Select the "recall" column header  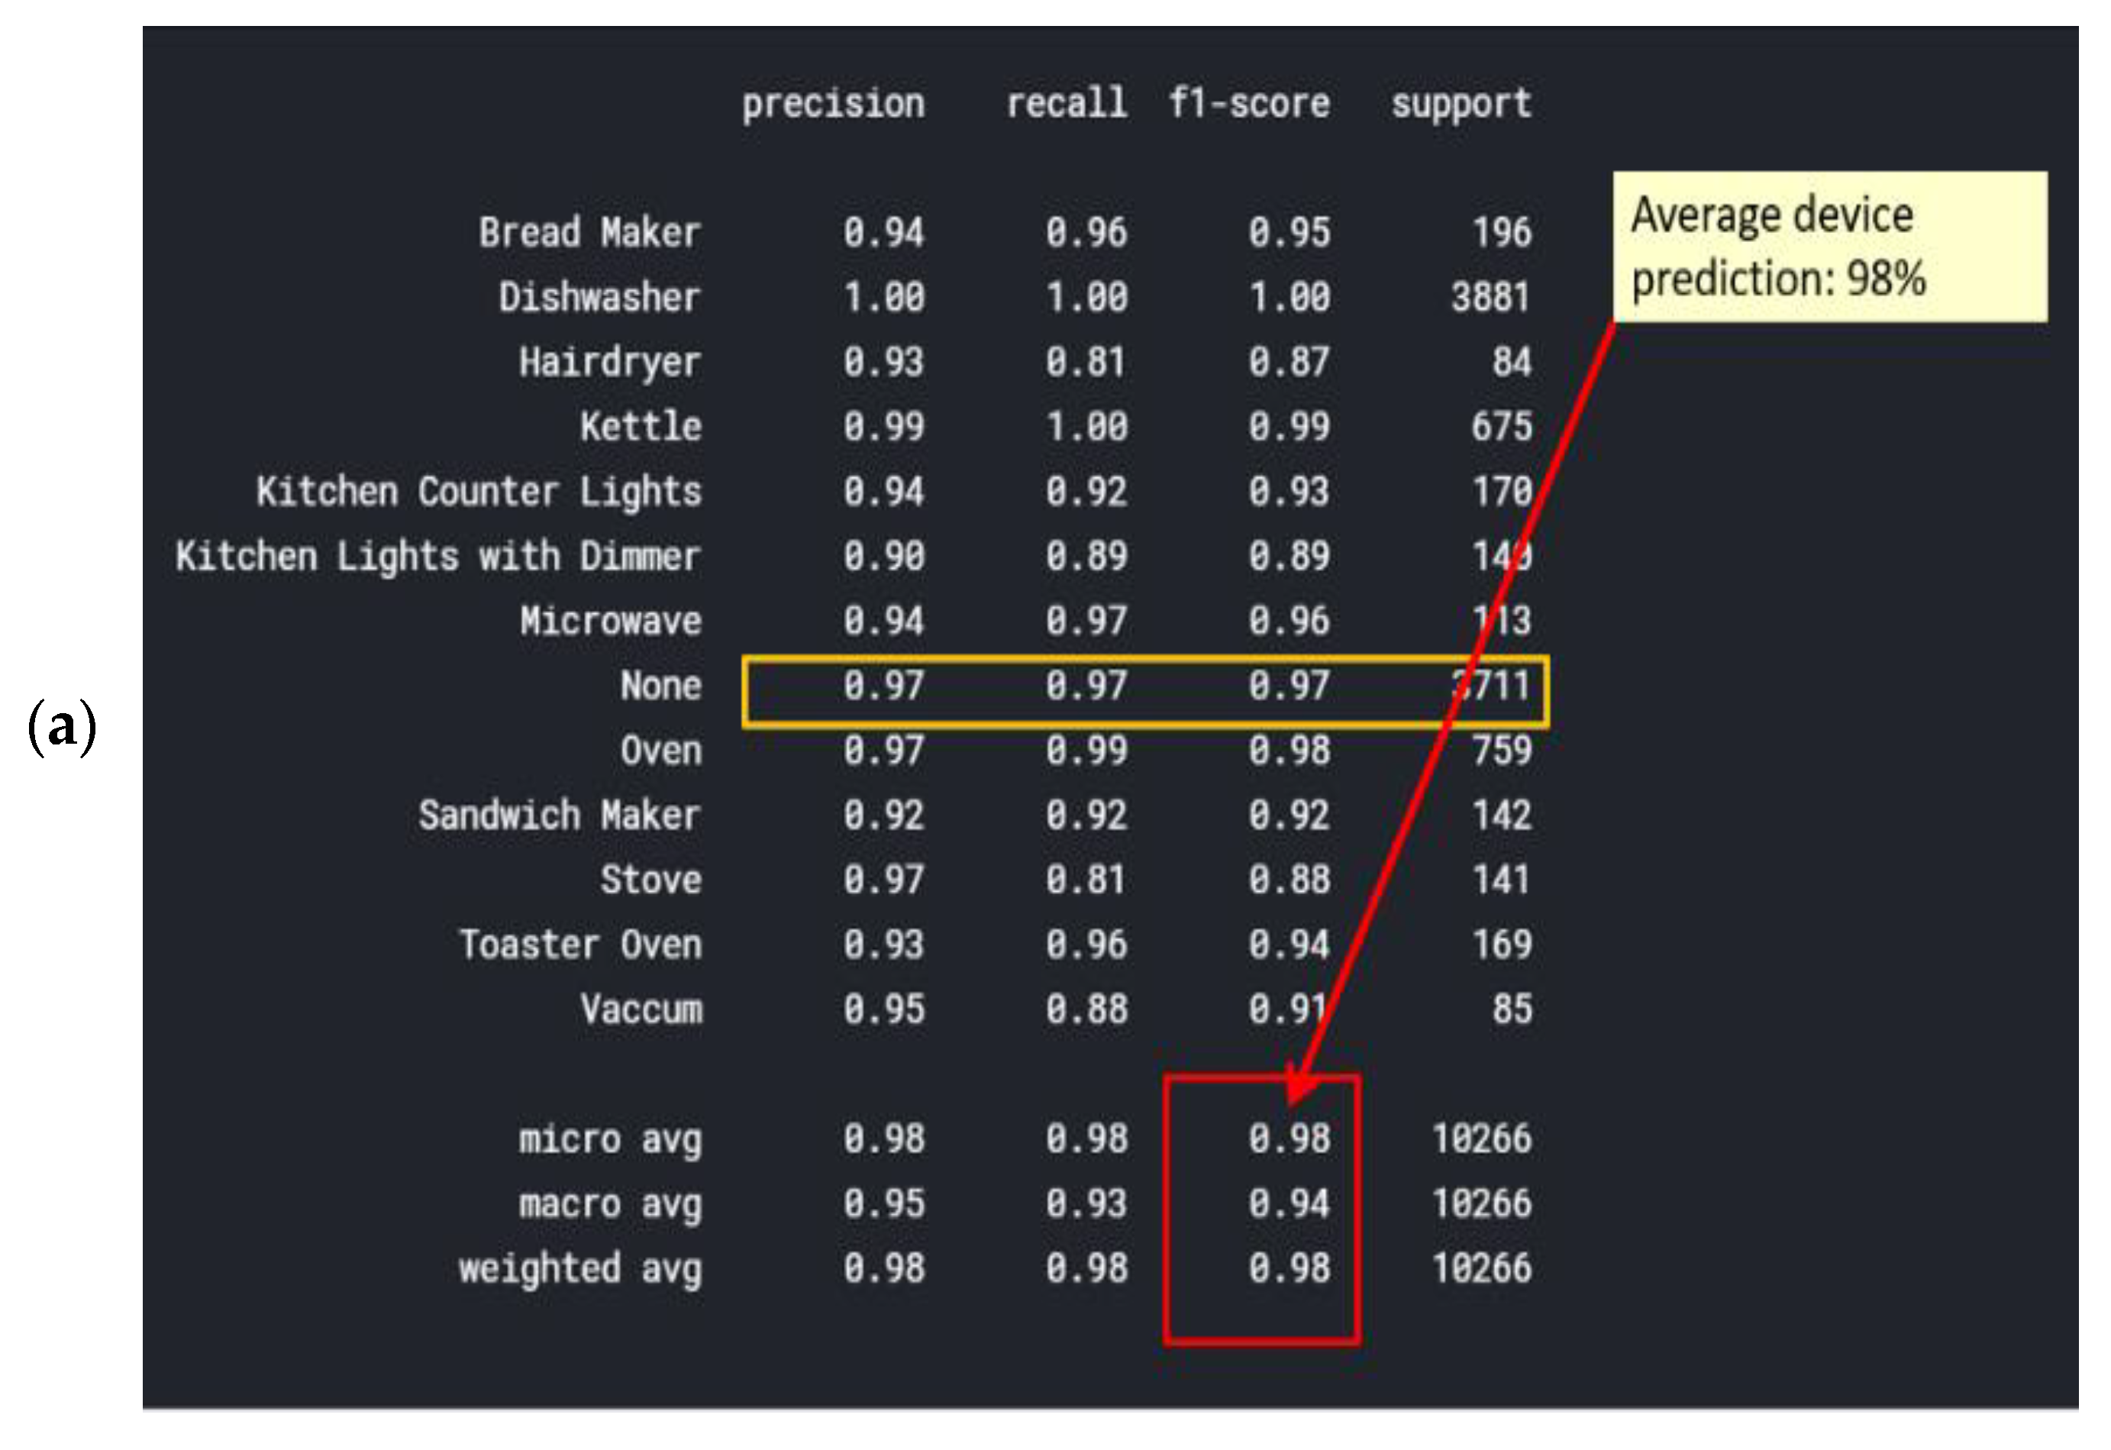(x=1067, y=104)
